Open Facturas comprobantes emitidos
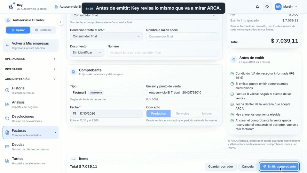The width and height of the screenshot is (307, 173). (x=31, y=133)
